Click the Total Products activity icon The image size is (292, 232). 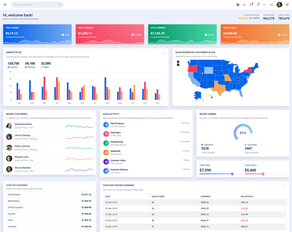click(x=106, y=124)
